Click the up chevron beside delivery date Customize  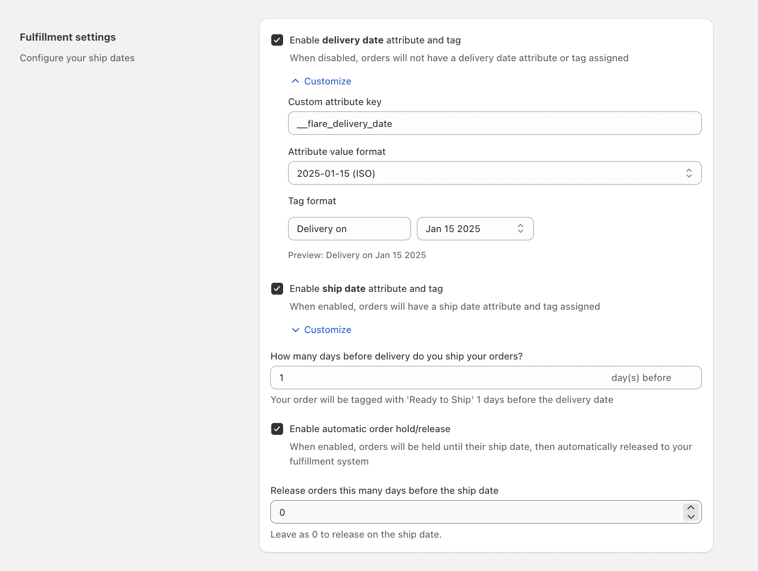click(x=295, y=81)
